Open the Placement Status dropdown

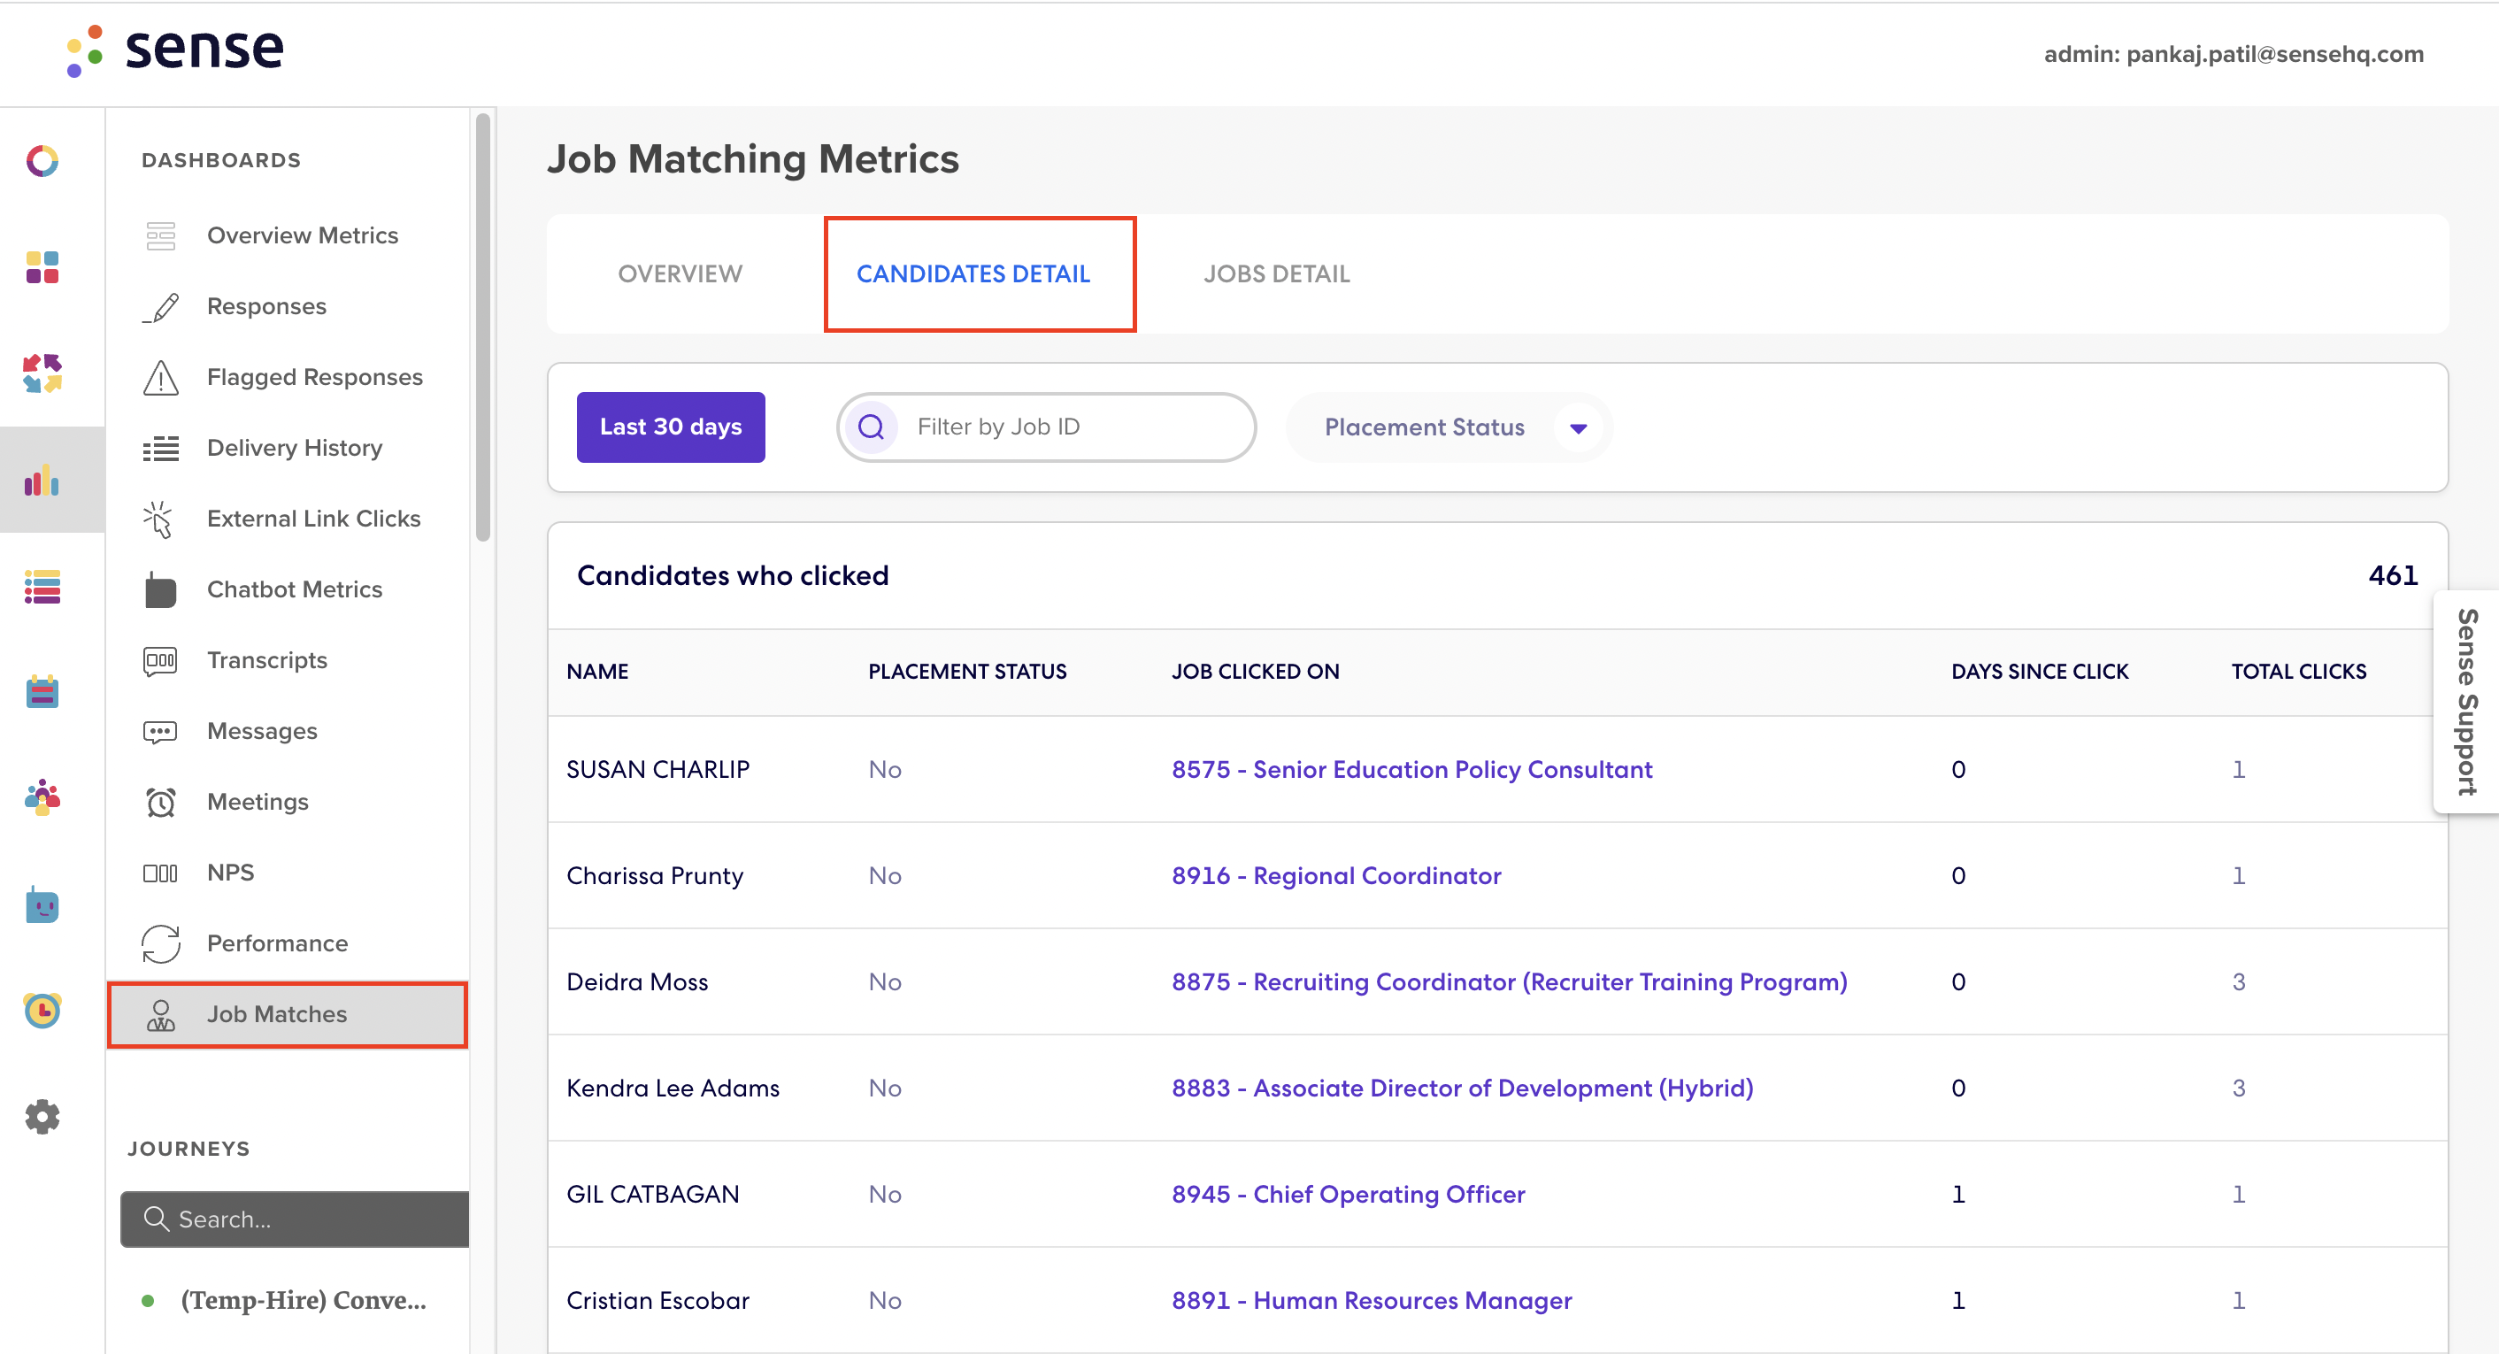coord(1449,427)
